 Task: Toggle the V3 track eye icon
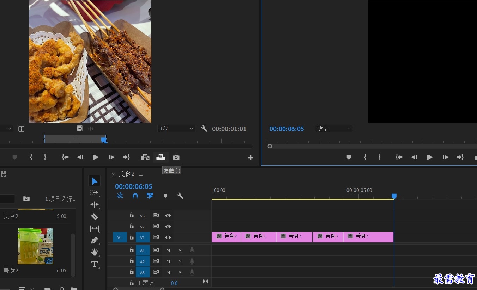click(168, 216)
